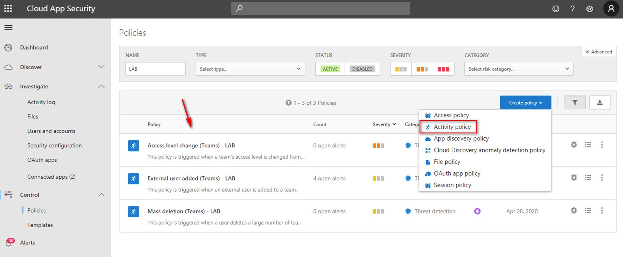
Task: Click the Discover cloud icon
Action: pos(8,67)
